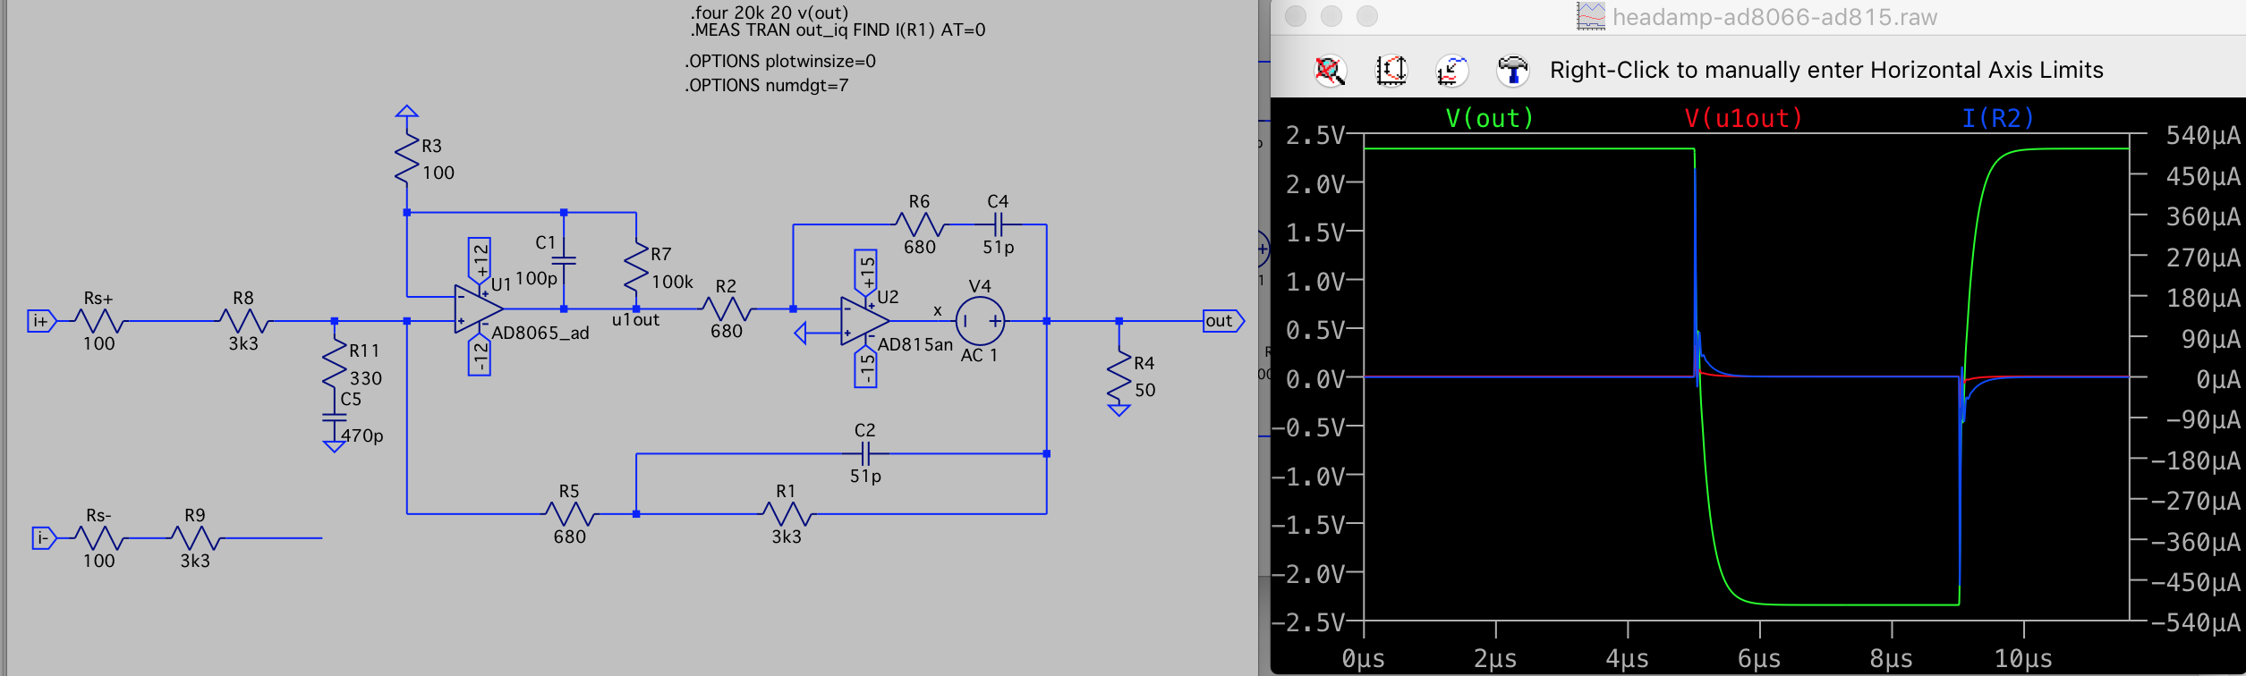The image size is (2246, 676).
Task: Click the 470p value of C5
Action: click(362, 435)
